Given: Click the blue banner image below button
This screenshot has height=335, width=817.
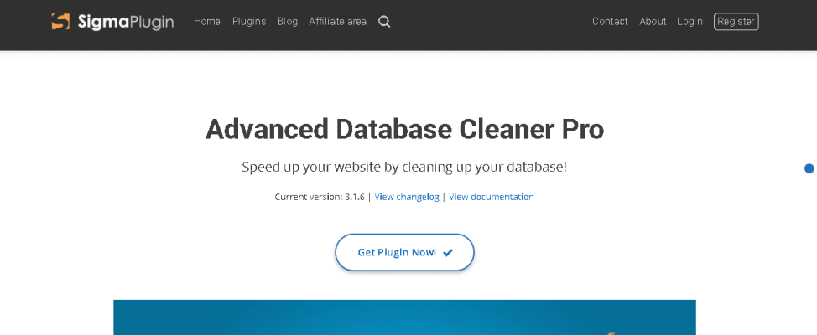Looking at the screenshot, I should pyautogui.click(x=404, y=317).
